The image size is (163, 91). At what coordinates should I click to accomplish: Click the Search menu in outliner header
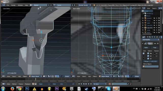pyautogui.click(x=154, y=8)
